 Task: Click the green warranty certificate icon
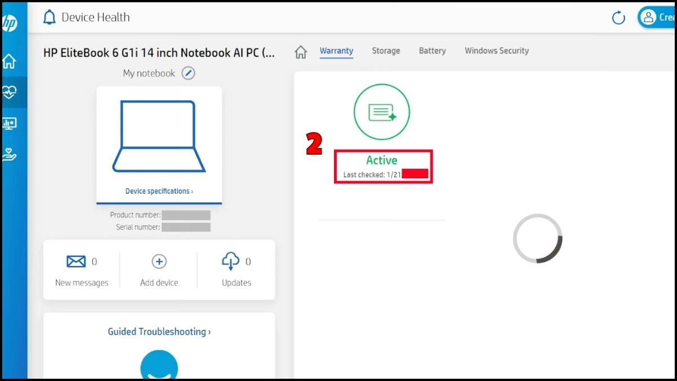click(382, 112)
